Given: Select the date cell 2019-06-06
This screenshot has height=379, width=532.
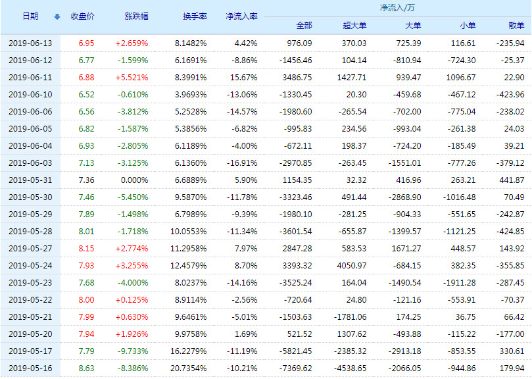Looking at the screenshot, I should 30,112.
